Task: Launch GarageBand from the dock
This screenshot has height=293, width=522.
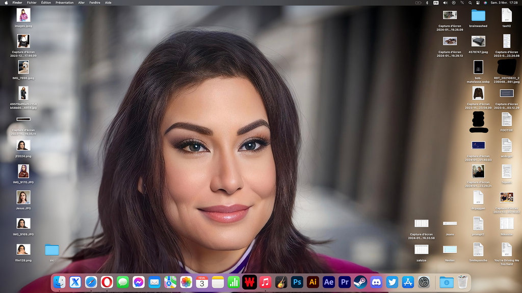Action: click(281, 282)
